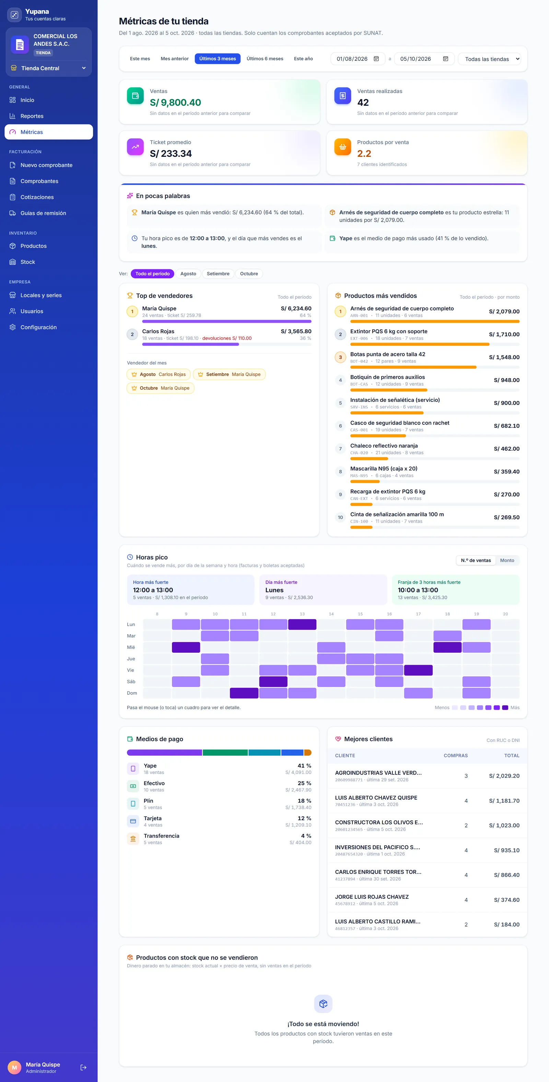This screenshot has width=549, height=1082.
Task: Click the purple Yape segment in payment bar
Action: [164, 753]
